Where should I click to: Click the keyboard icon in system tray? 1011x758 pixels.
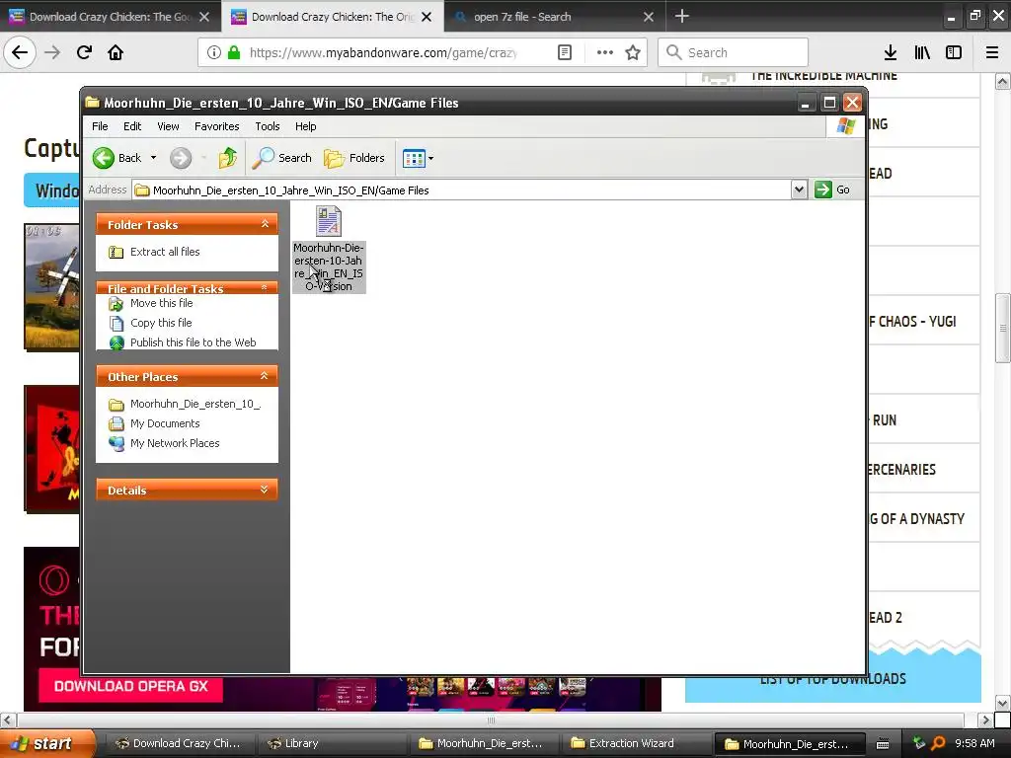[883, 744]
